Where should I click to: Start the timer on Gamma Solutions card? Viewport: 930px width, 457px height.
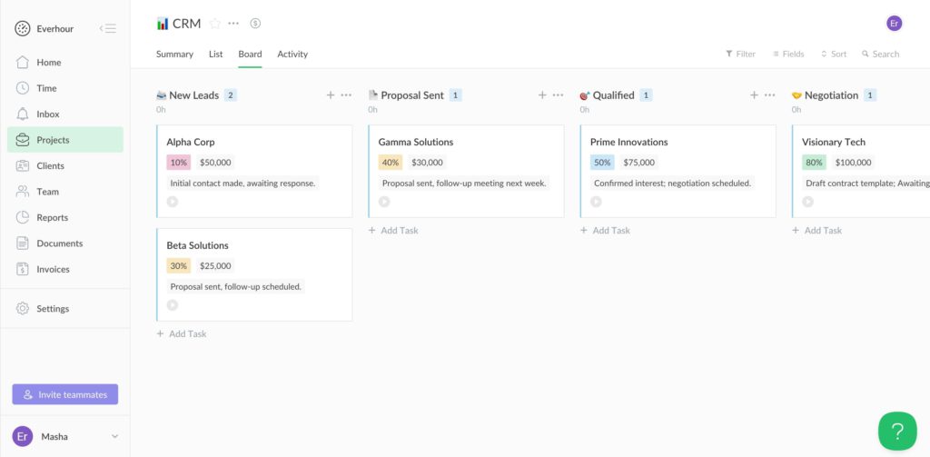[384, 202]
